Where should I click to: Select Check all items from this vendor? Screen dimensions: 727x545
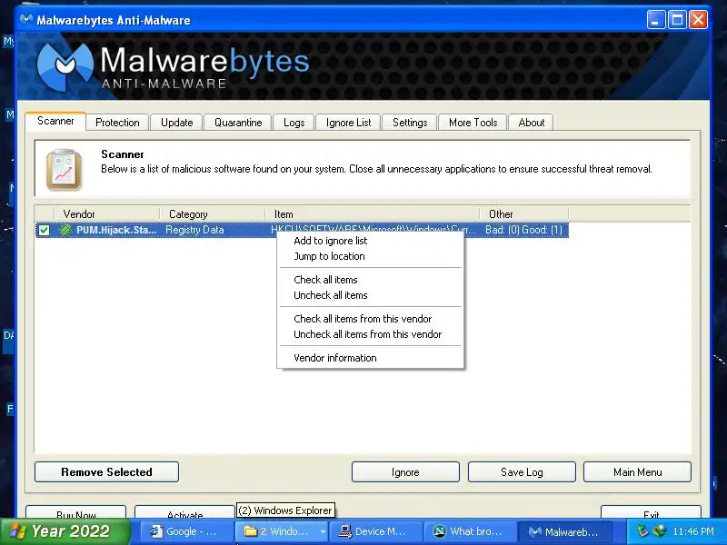pos(371,319)
